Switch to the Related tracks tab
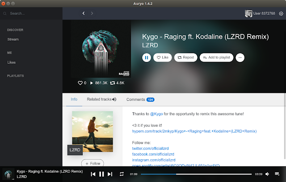This screenshot has width=286, height=182. [99, 99]
